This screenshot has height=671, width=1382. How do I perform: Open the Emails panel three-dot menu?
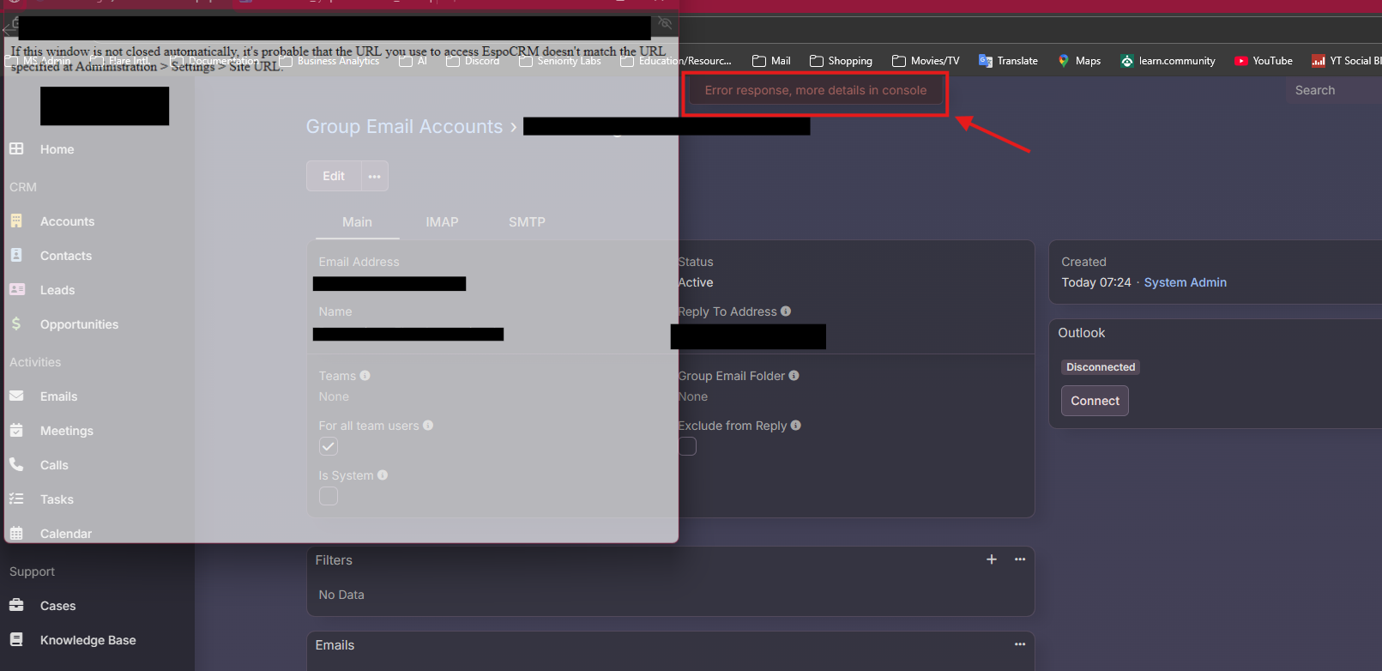(x=1020, y=644)
